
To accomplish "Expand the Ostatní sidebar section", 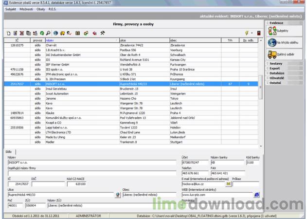I will [x=284, y=83].
